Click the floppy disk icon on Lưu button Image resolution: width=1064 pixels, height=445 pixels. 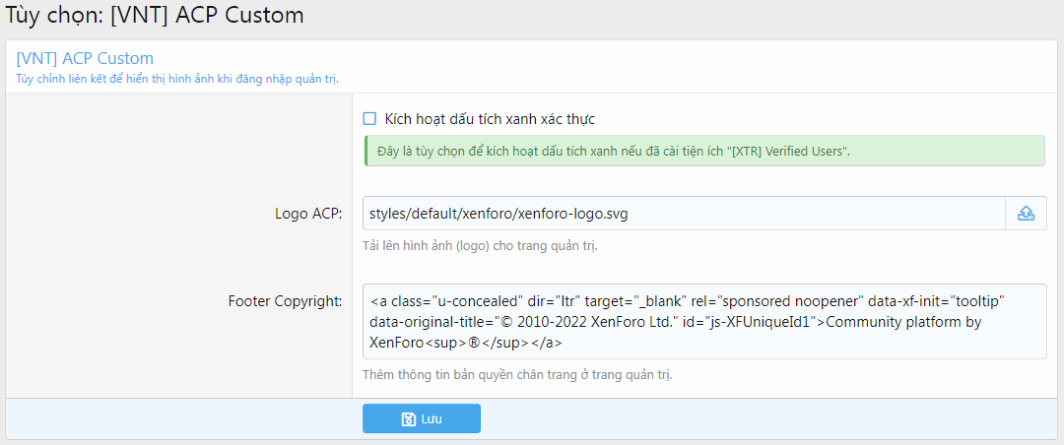coord(409,419)
